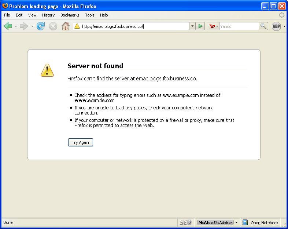Click Open Notebook text in status bar
The width and height of the screenshot is (288, 229).
pos(265,223)
